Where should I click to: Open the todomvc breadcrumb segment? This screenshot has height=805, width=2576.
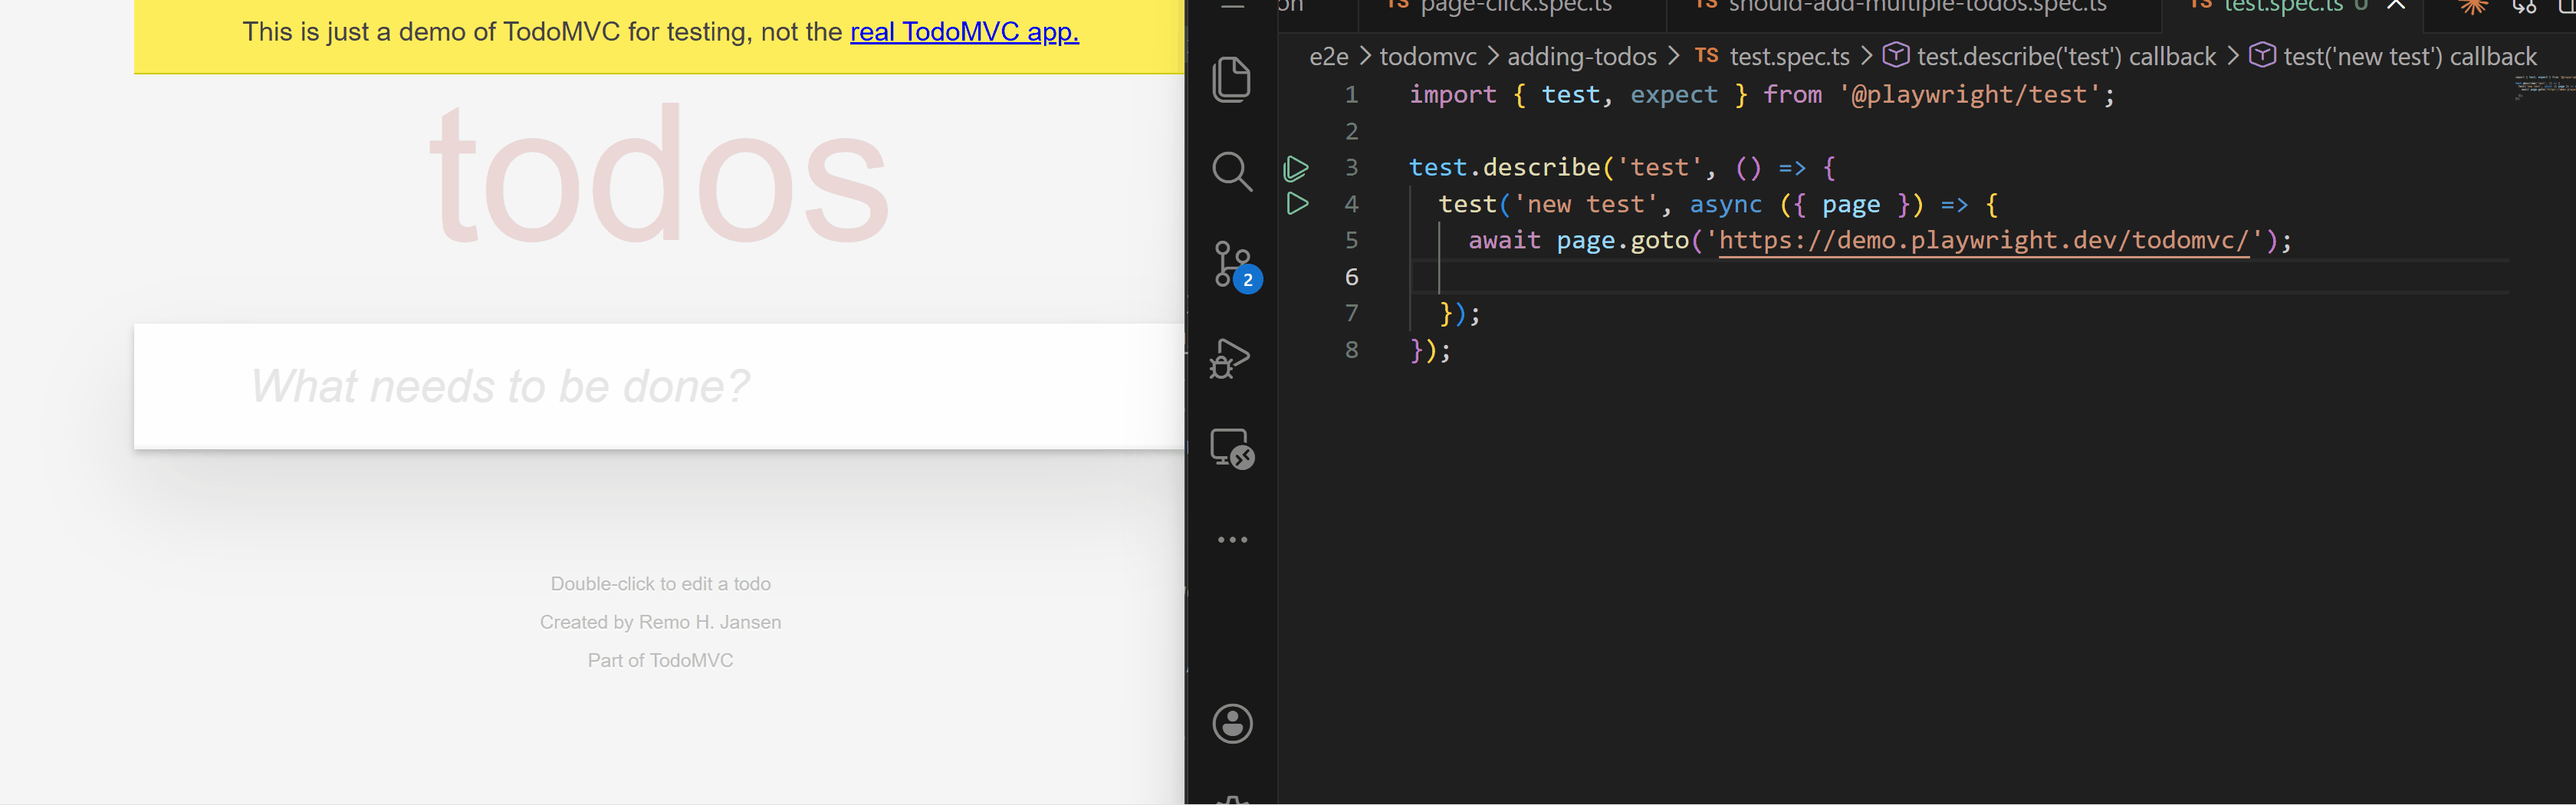(x=1427, y=57)
